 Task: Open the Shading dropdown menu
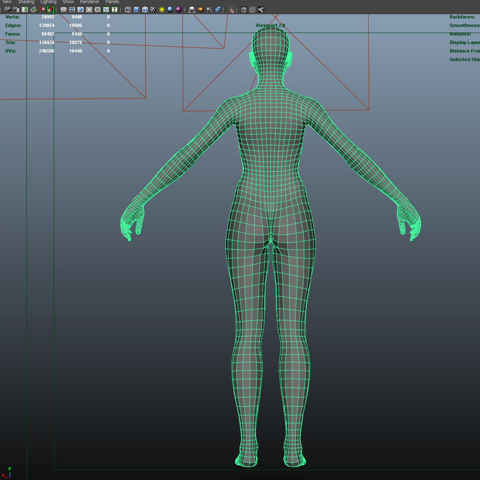[x=26, y=2]
